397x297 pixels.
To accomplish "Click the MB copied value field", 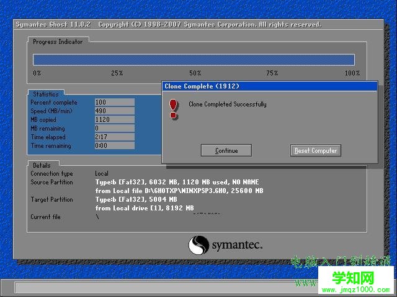I will pos(114,120).
